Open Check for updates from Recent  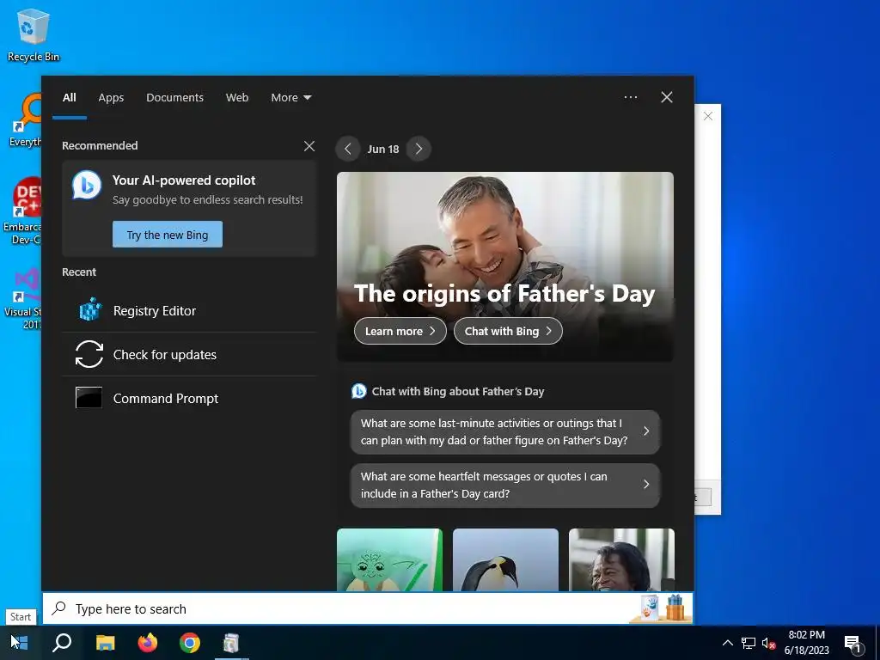click(x=189, y=354)
